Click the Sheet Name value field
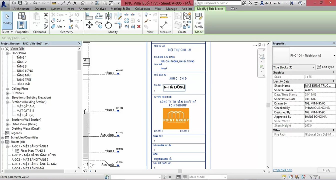336x180 pixels. click(320, 86)
